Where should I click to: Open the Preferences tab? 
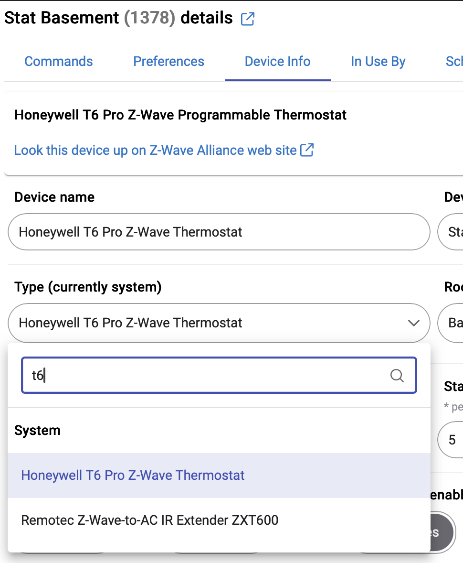tap(168, 62)
